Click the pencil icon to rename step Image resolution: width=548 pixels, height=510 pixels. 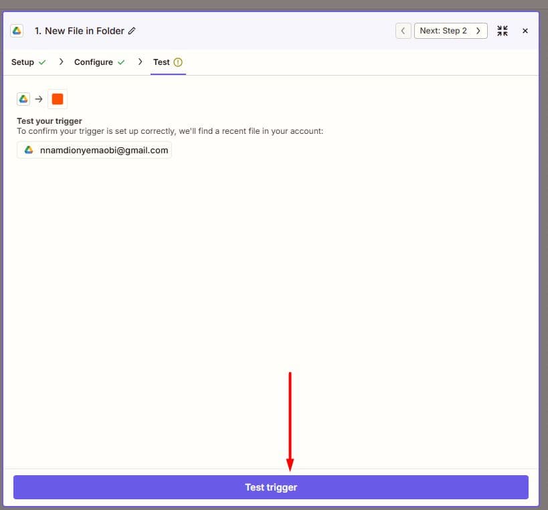(132, 31)
